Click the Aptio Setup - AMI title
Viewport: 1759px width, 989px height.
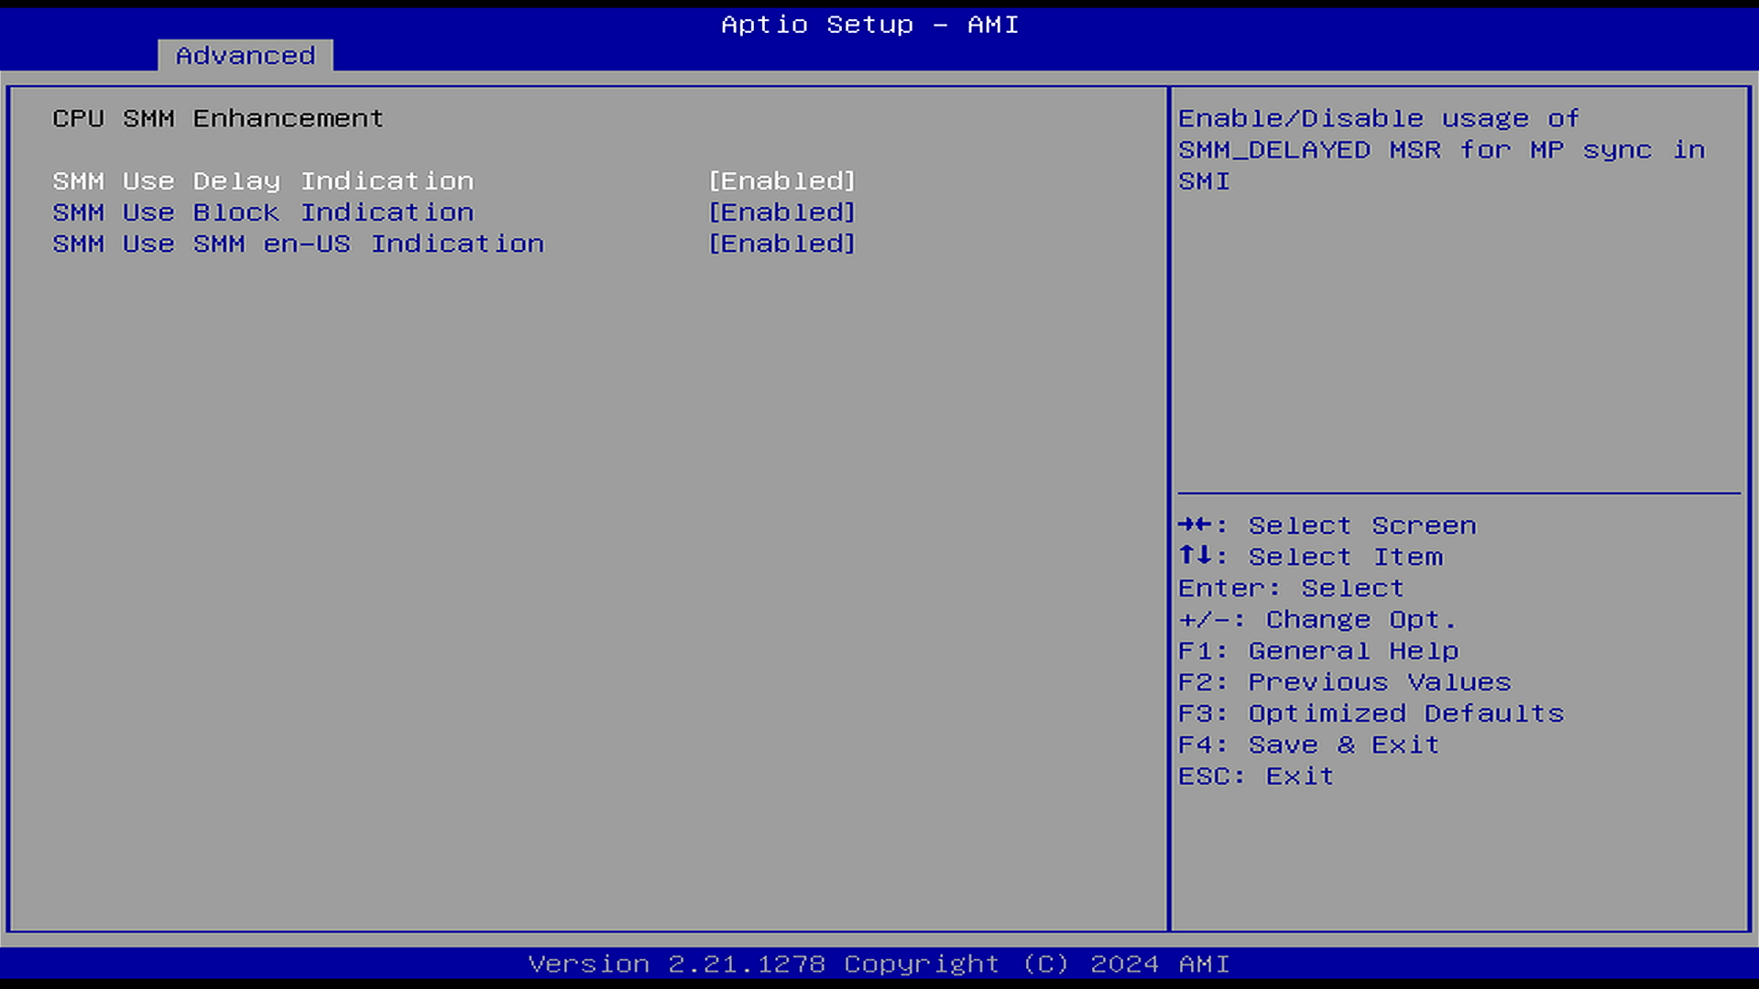pos(869,25)
